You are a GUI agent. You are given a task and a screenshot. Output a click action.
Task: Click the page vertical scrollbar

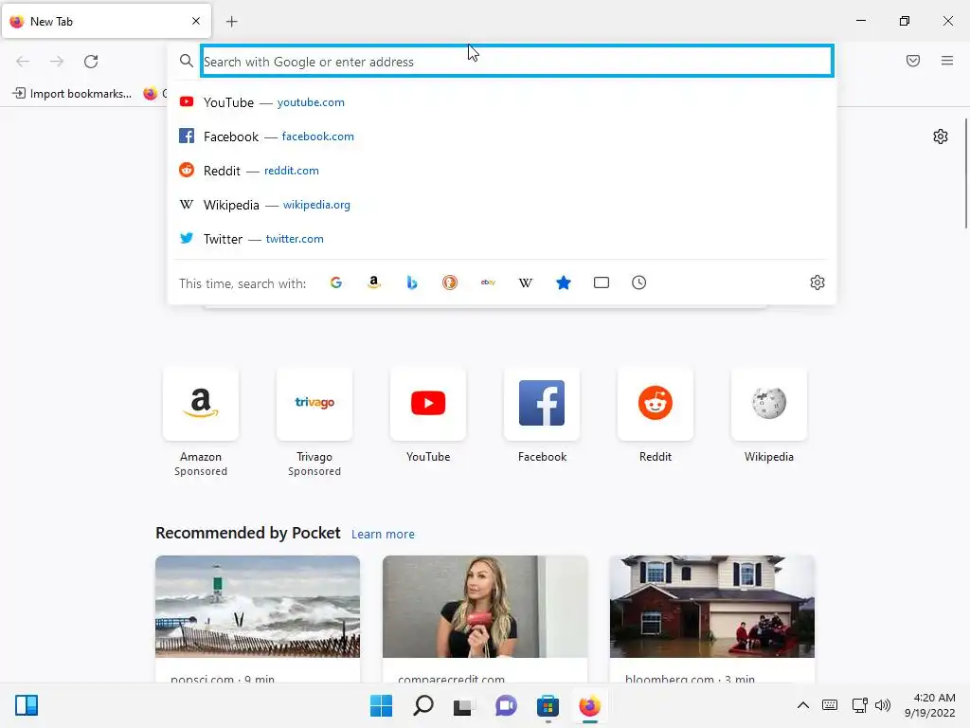pos(965,173)
